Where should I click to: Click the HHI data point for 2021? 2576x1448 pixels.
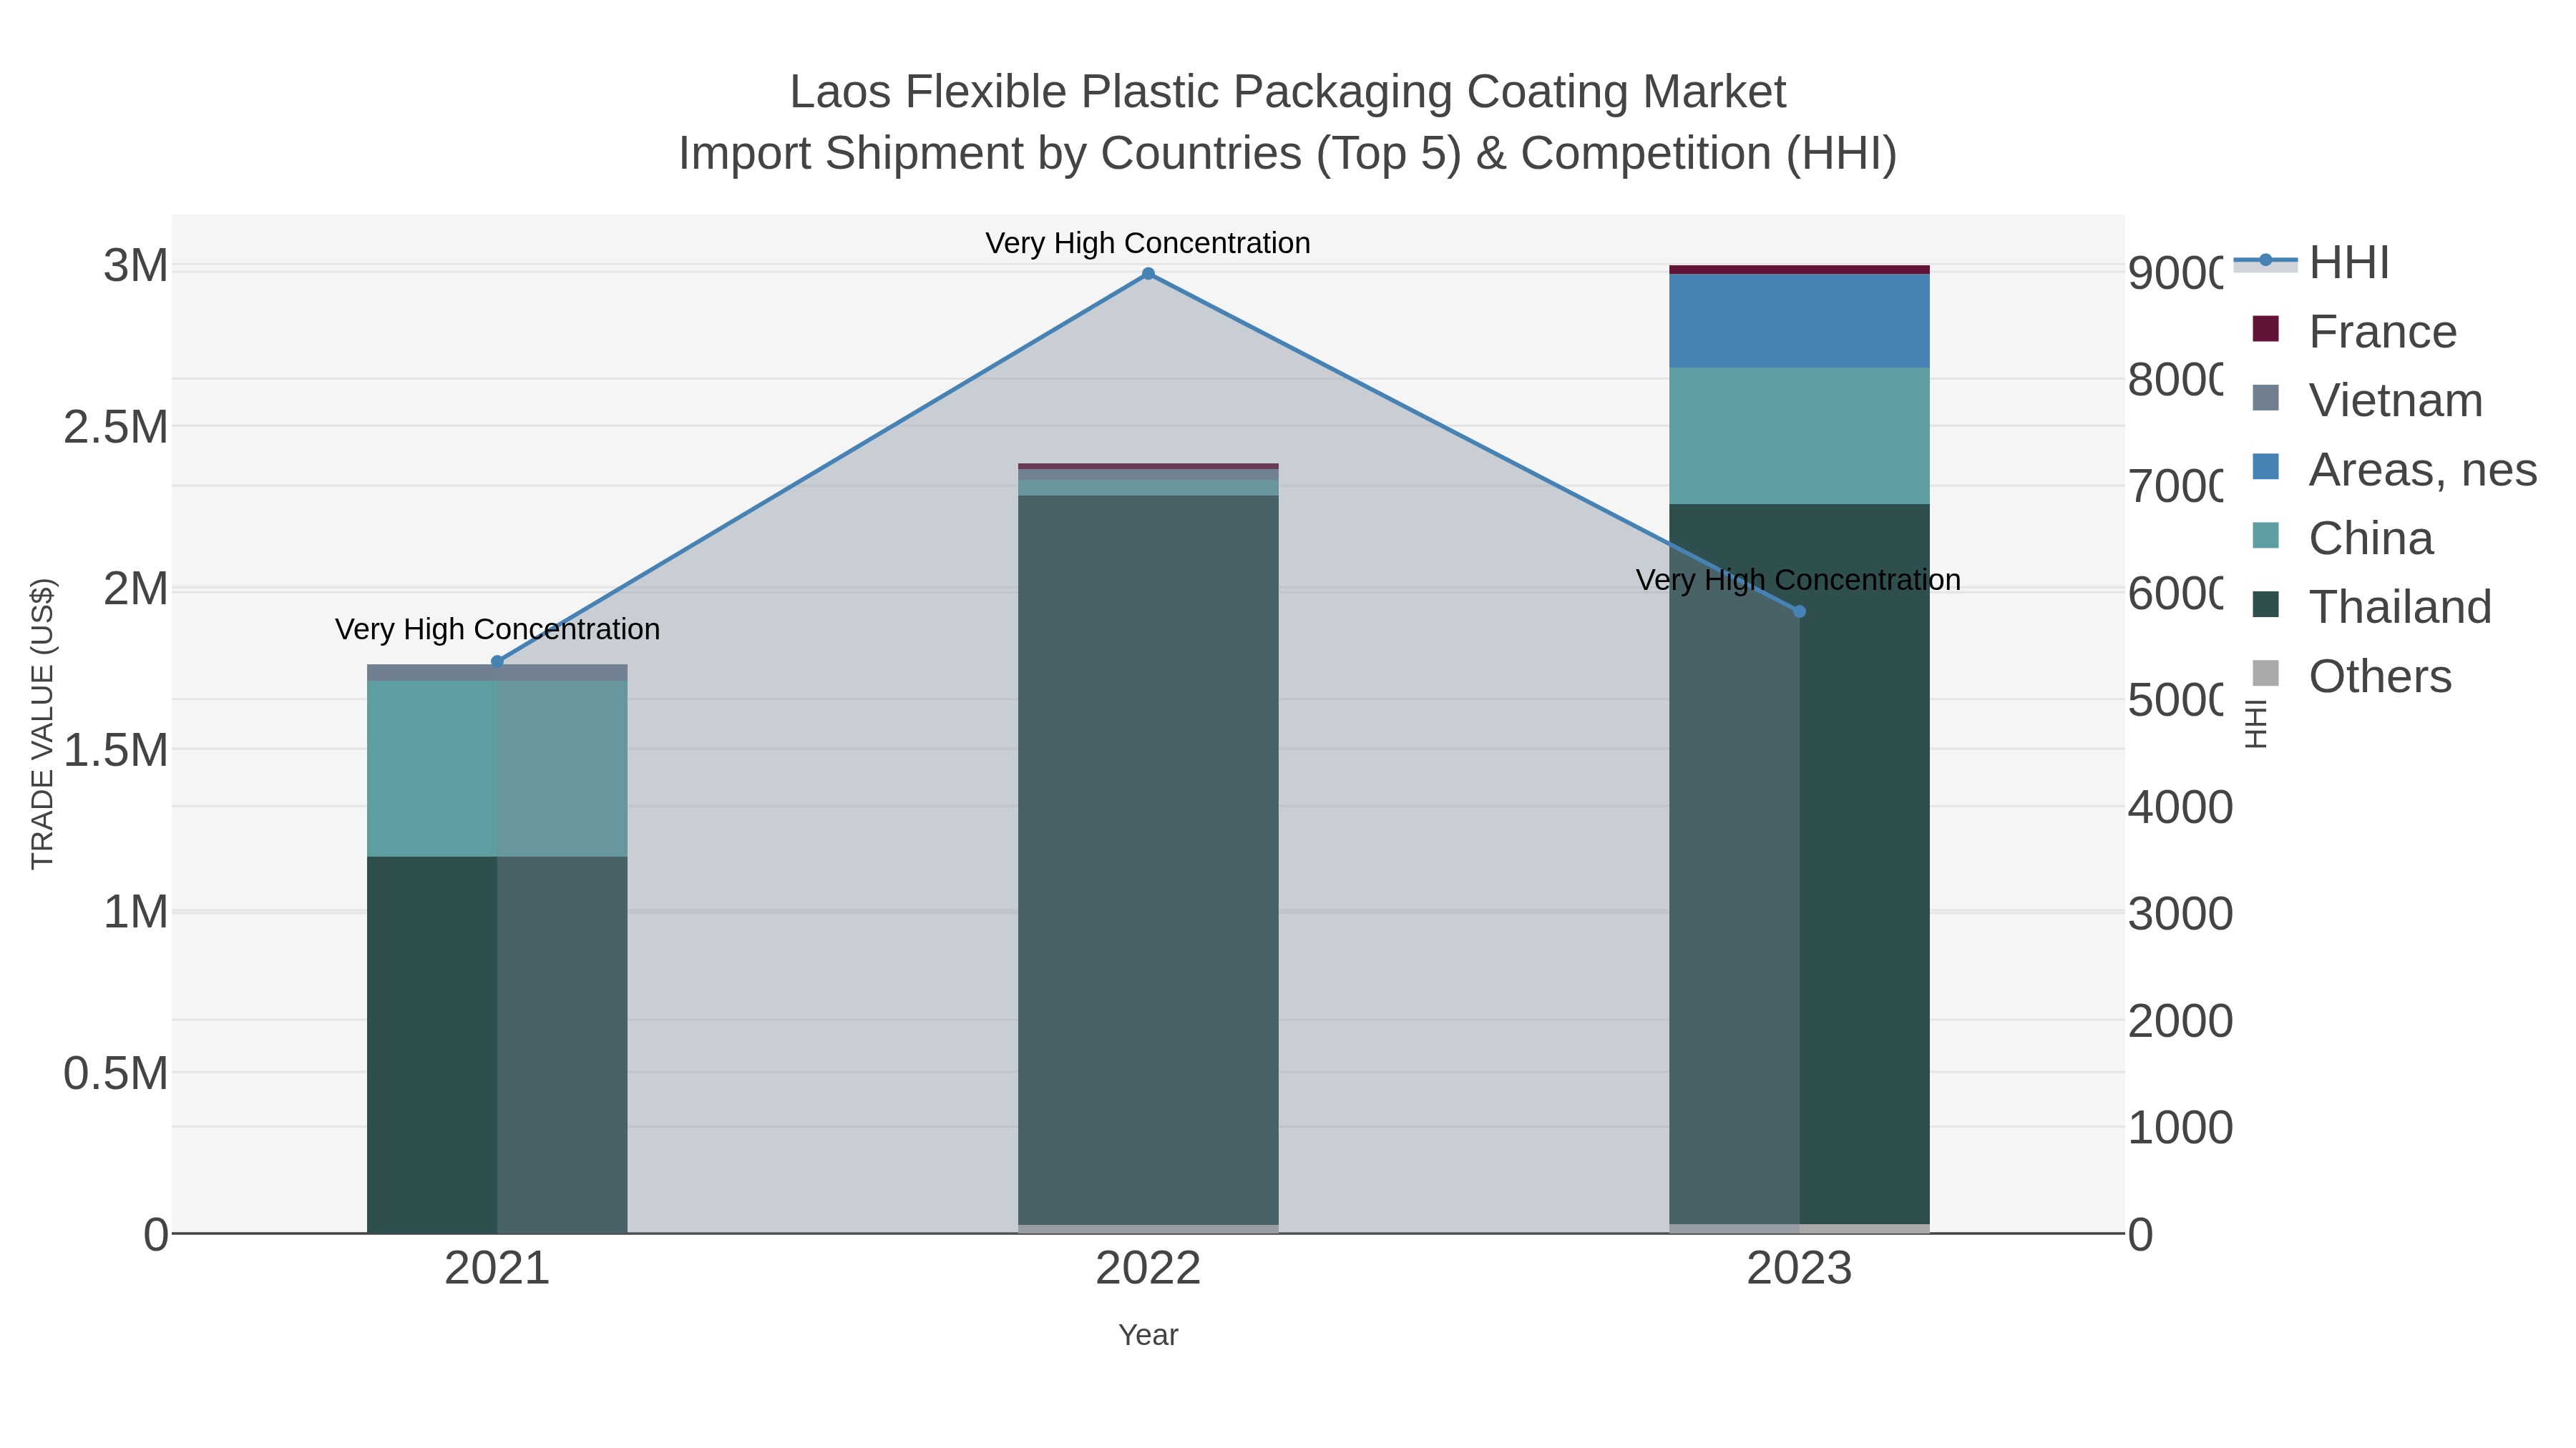coord(497,661)
